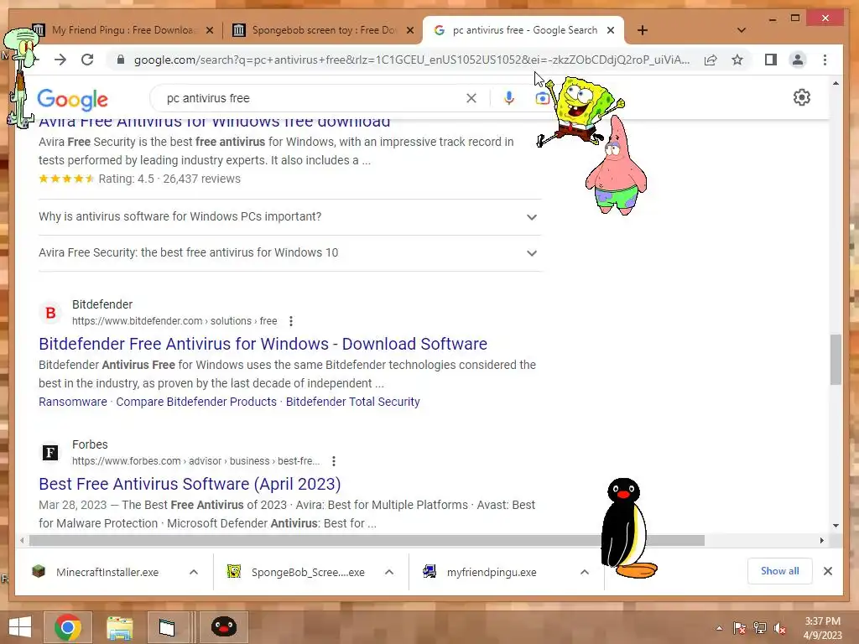This screenshot has height=644, width=859.
Task: Click the browser address bar URL
Action: (412, 60)
